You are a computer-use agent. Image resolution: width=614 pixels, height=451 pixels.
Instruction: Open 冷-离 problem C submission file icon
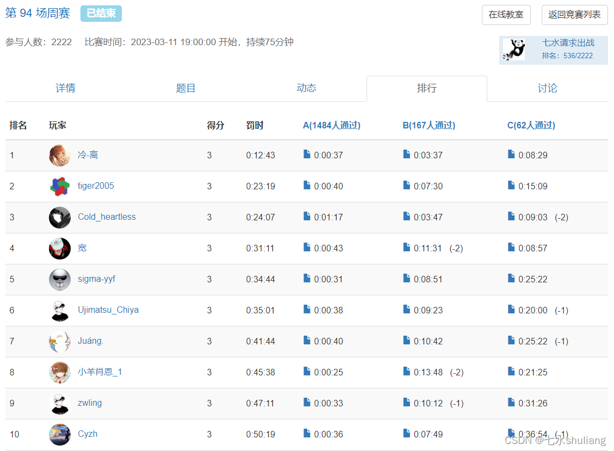point(511,154)
